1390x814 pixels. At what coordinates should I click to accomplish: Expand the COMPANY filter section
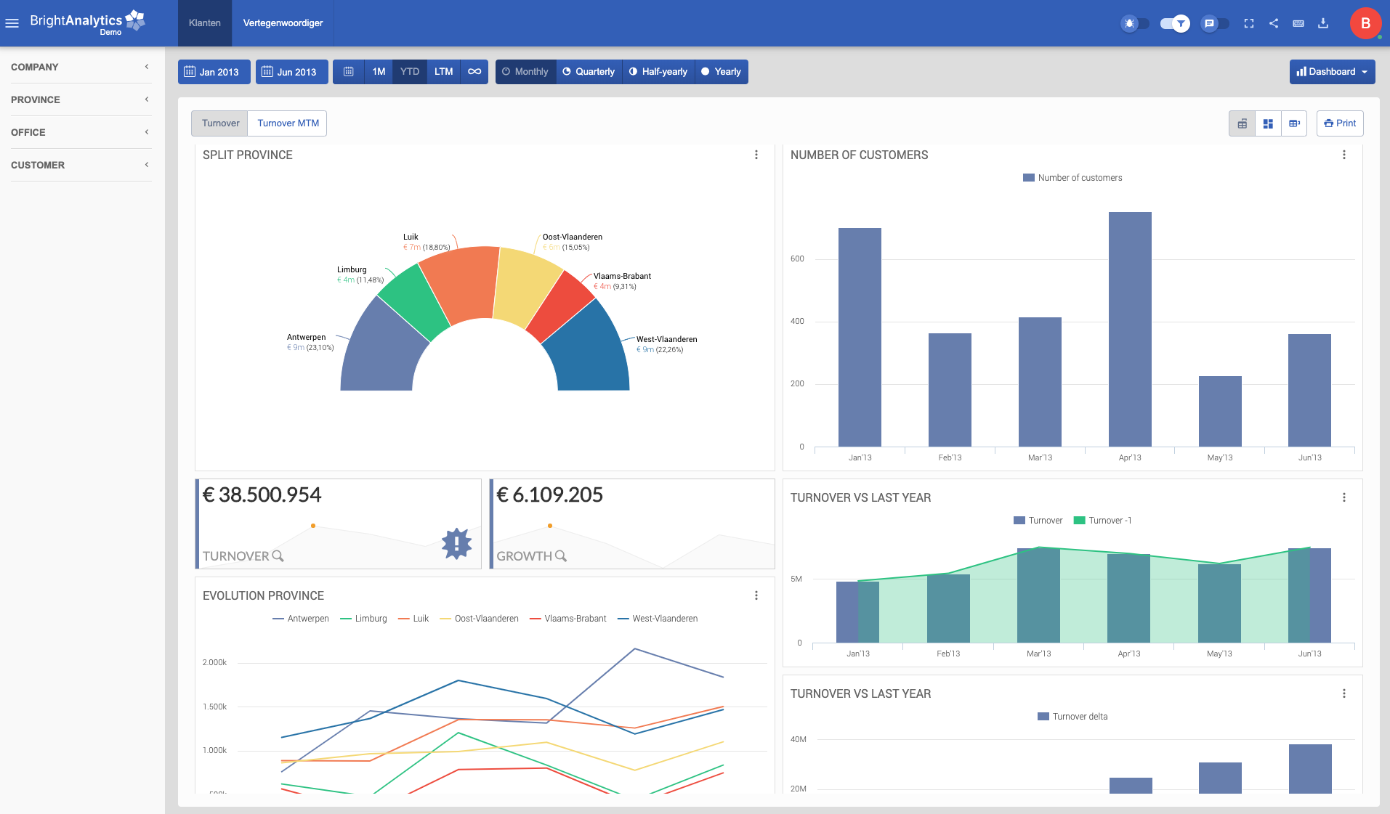click(x=80, y=67)
